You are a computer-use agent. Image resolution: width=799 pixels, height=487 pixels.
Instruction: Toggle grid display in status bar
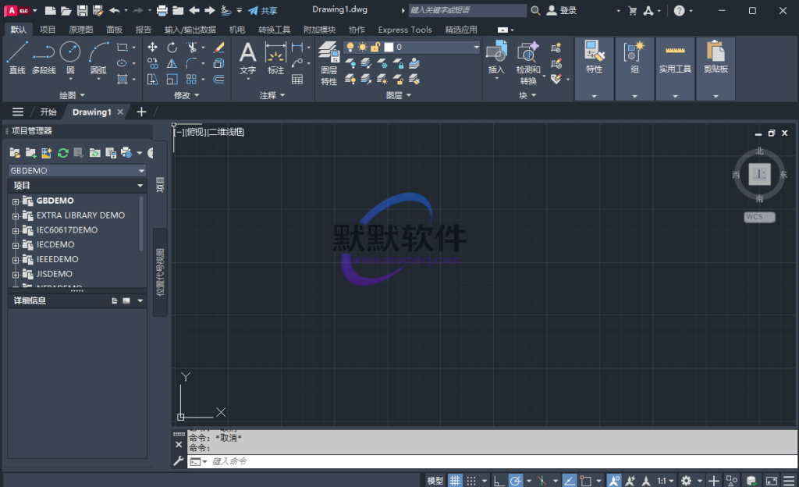pyautogui.click(x=455, y=480)
